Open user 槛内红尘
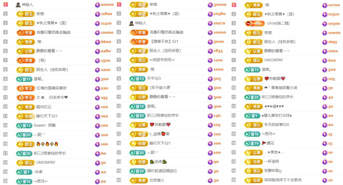This screenshot has height=185, width=343. (x=44, y=107)
